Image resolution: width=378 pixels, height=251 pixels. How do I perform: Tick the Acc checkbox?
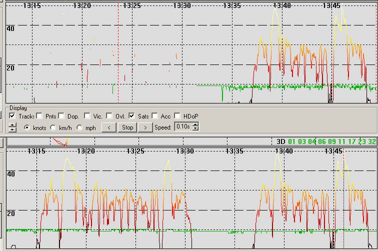pos(155,116)
